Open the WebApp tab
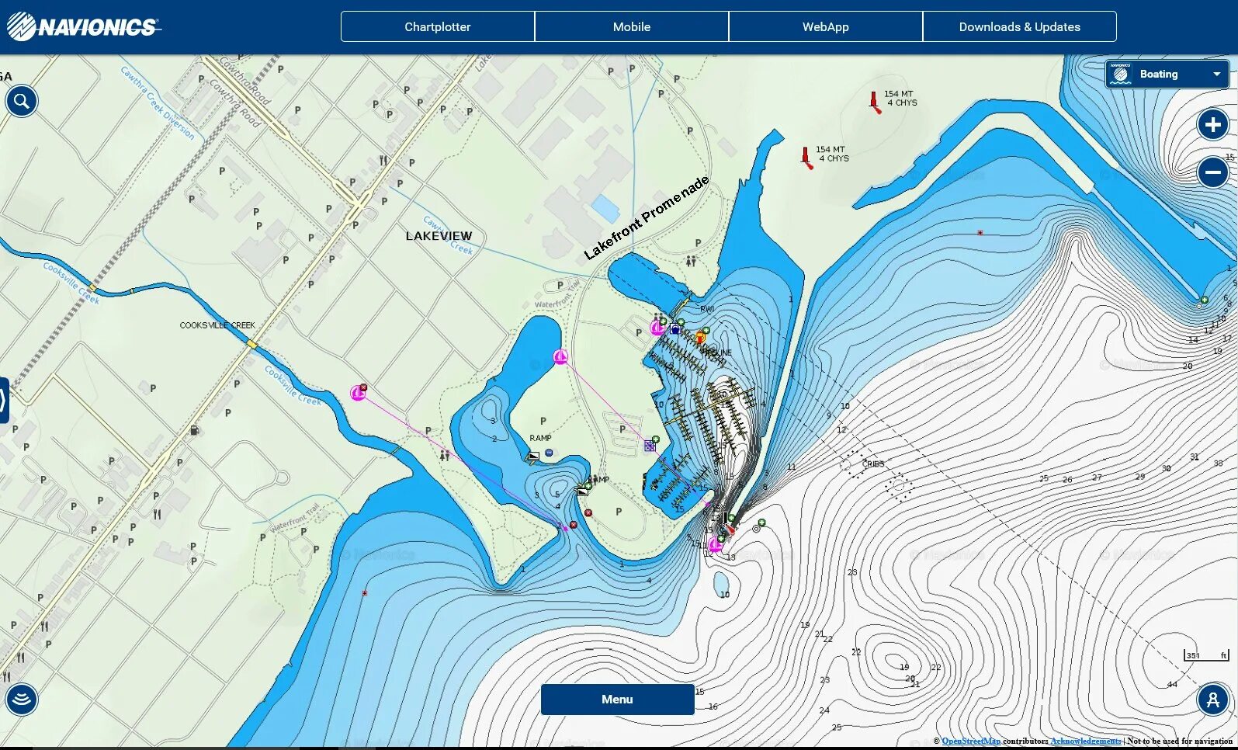This screenshot has width=1238, height=750. [x=826, y=26]
